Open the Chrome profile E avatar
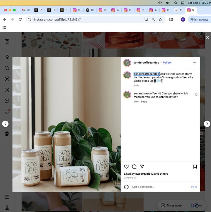 [183, 20]
